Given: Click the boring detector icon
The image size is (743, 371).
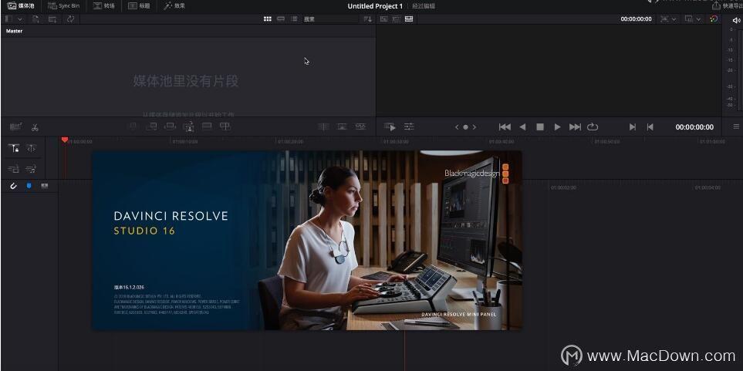Looking at the screenshot, I should [15, 126].
